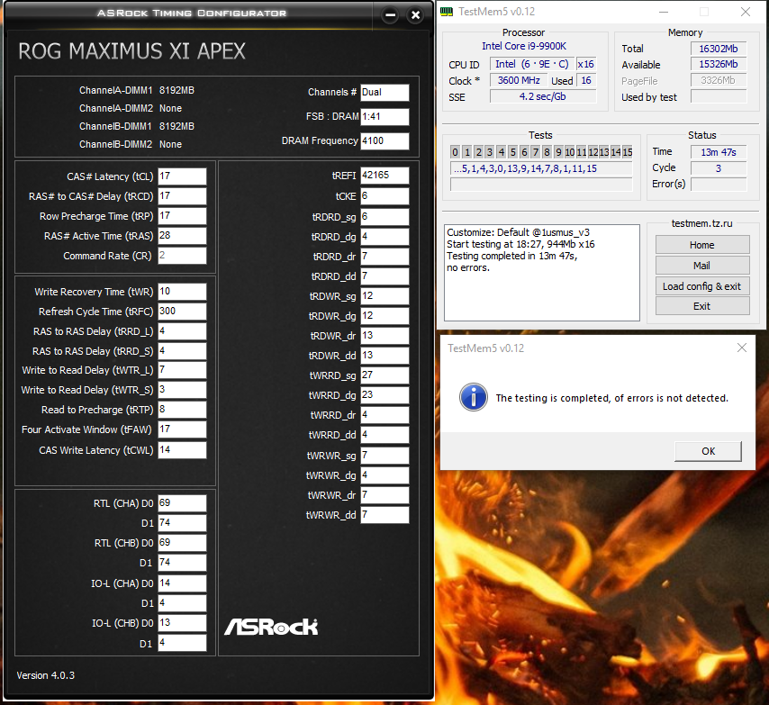Click OK in the testing completed dialog

(708, 451)
